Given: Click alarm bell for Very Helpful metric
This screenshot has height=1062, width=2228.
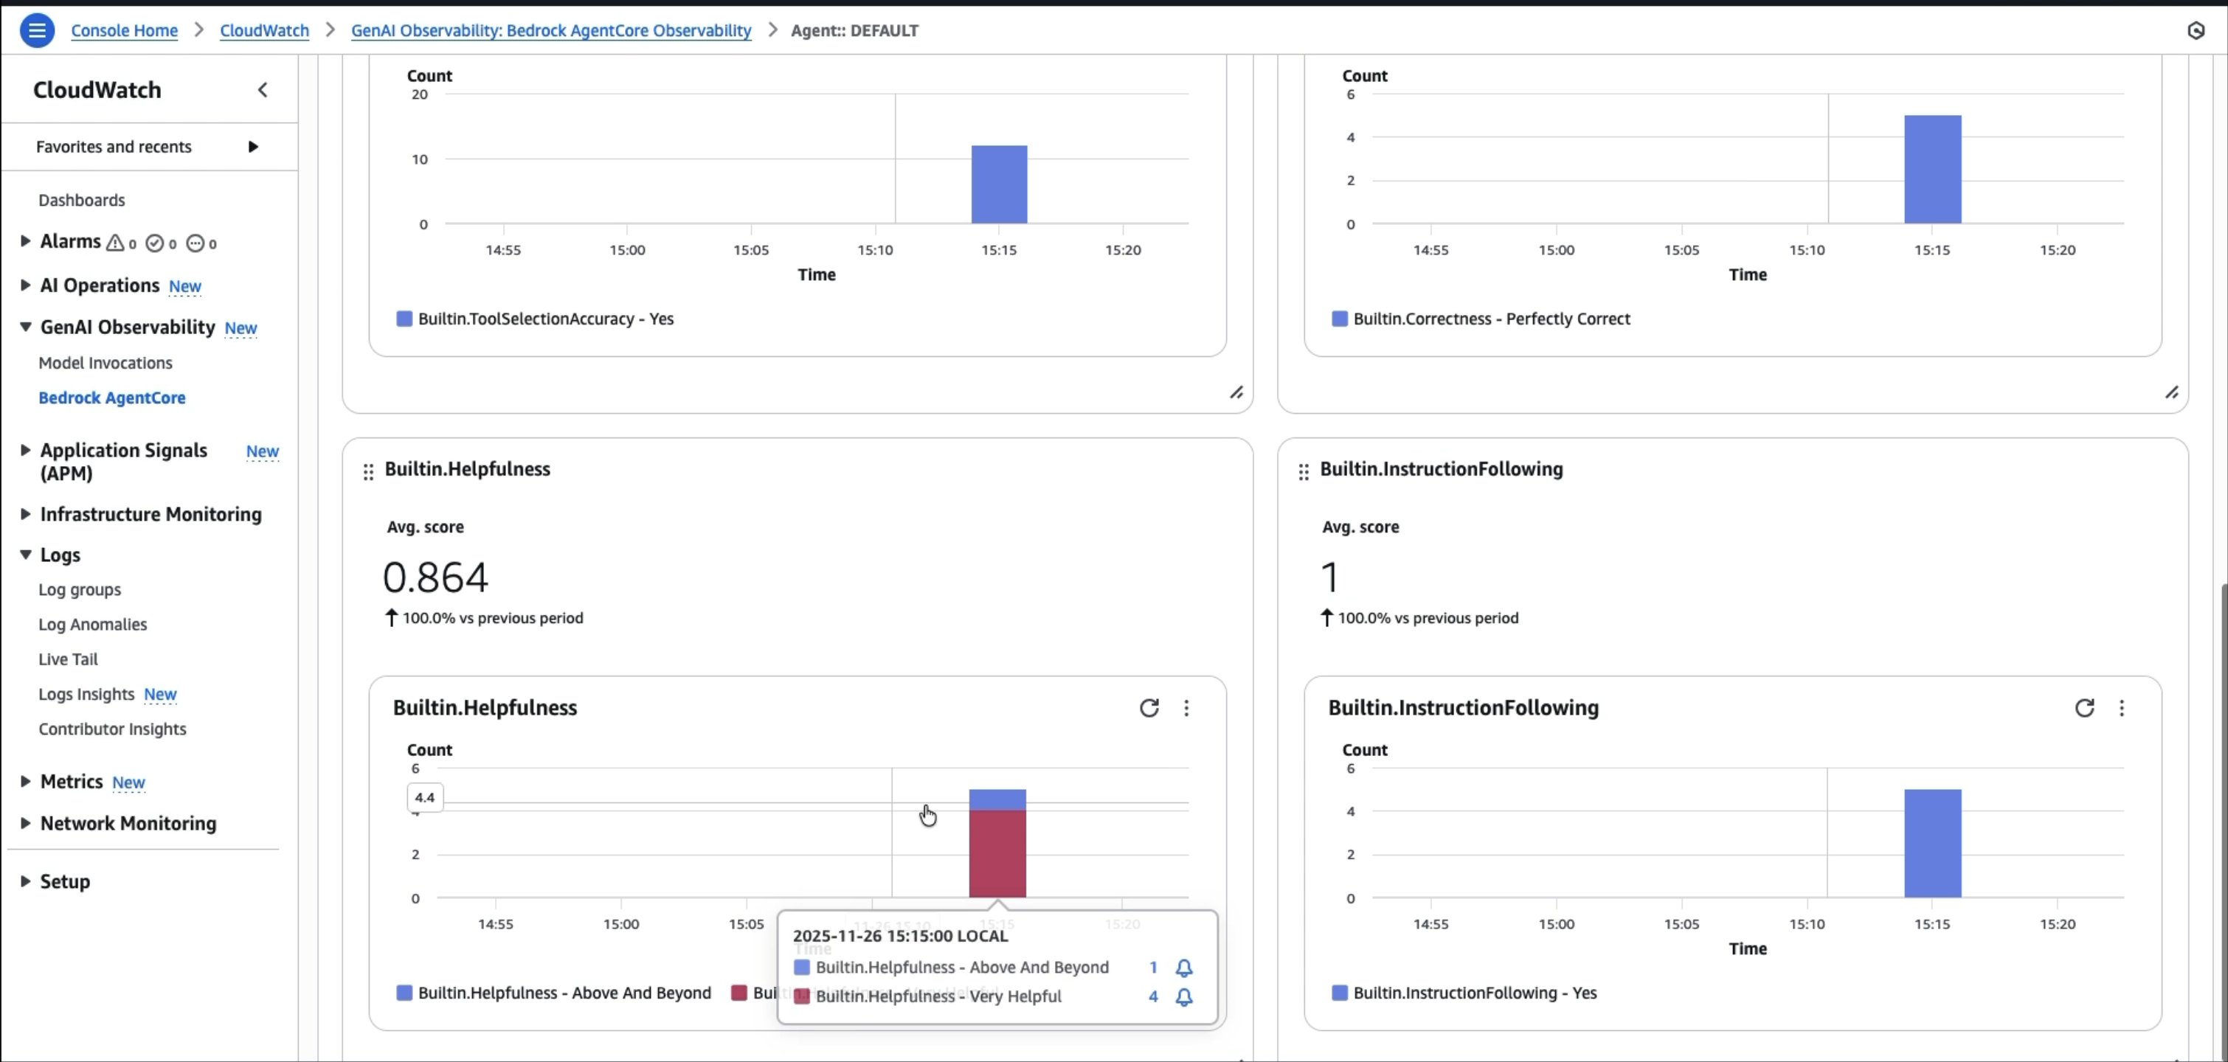Looking at the screenshot, I should click(1183, 997).
